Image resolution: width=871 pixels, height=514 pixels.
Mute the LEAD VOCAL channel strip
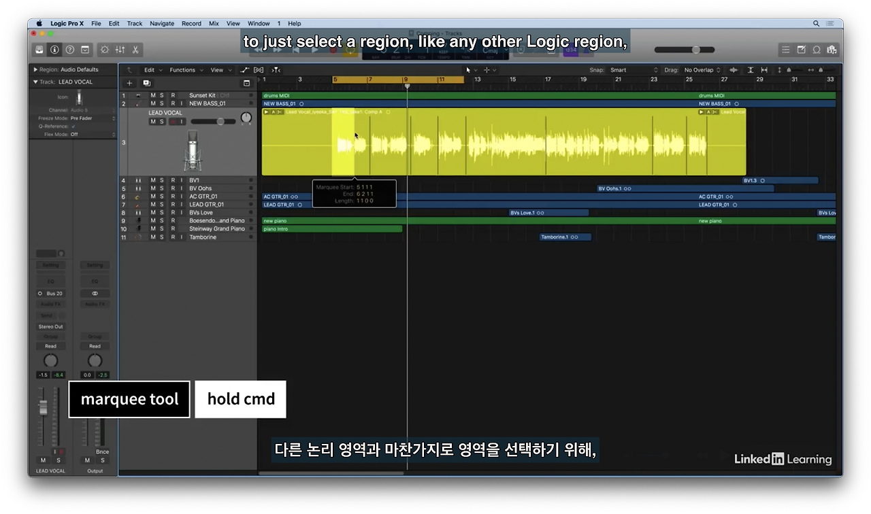tap(44, 460)
